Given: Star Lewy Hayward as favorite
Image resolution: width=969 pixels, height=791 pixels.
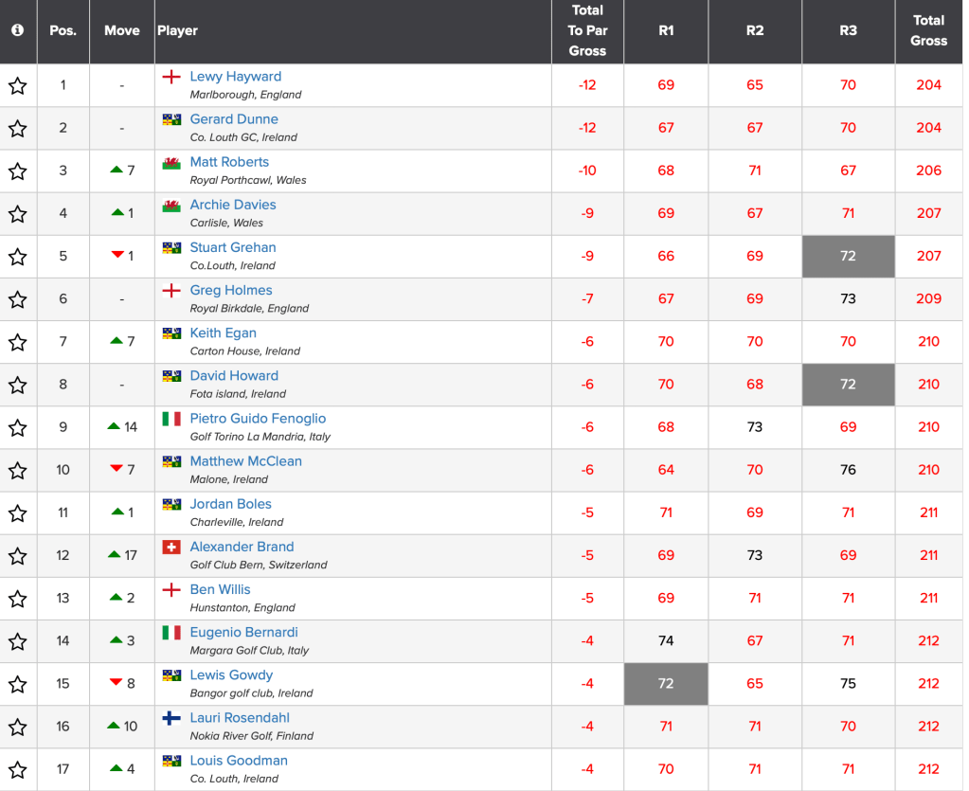Looking at the screenshot, I should tap(18, 86).
